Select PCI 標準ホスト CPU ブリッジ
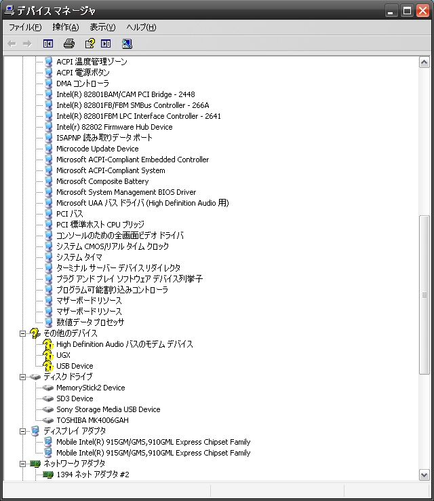434x501 pixels. pyautogui.click(x=100, y=225)
